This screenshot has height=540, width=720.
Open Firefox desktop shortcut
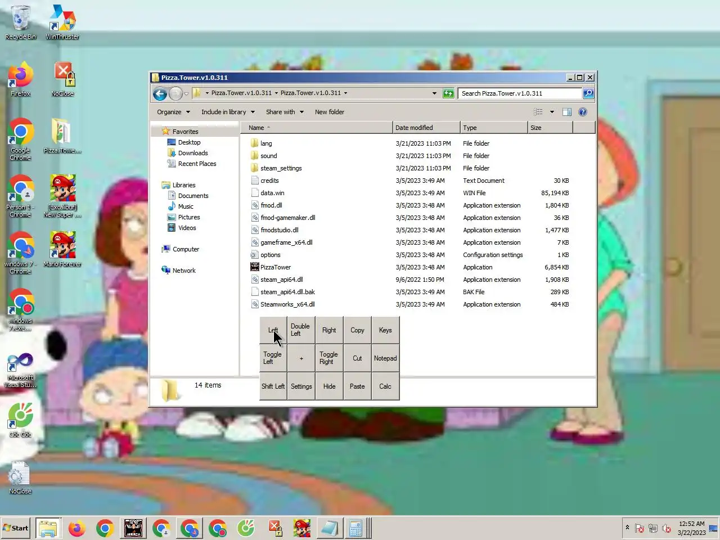click(x=20, y=79)
